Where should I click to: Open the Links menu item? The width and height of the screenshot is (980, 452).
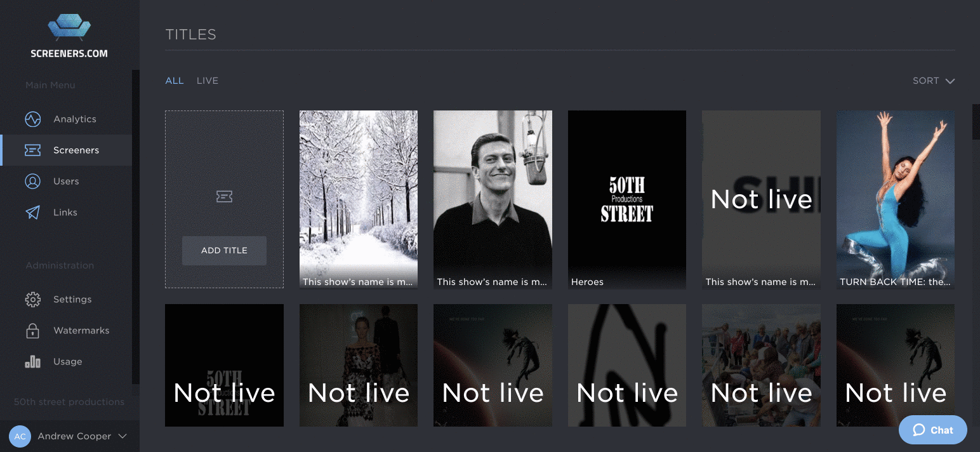click(x=66, y=213)
